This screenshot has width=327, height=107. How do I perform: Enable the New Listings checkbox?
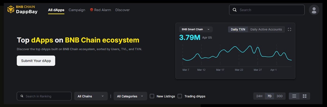click(x=152, y=96)
